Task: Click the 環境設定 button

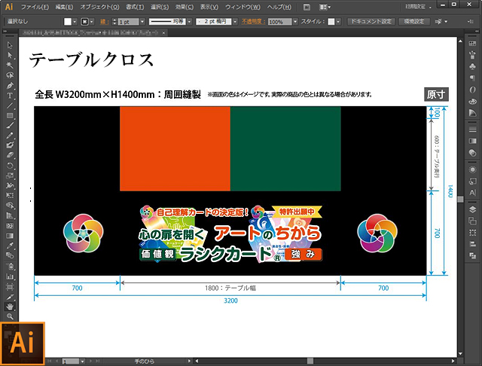Action: pyautogui.click(x=413, y=22)
